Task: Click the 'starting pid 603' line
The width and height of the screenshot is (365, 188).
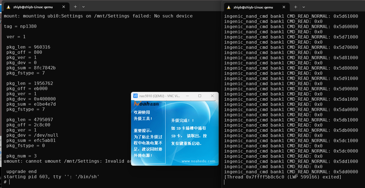Action: (x=51, y=177)
